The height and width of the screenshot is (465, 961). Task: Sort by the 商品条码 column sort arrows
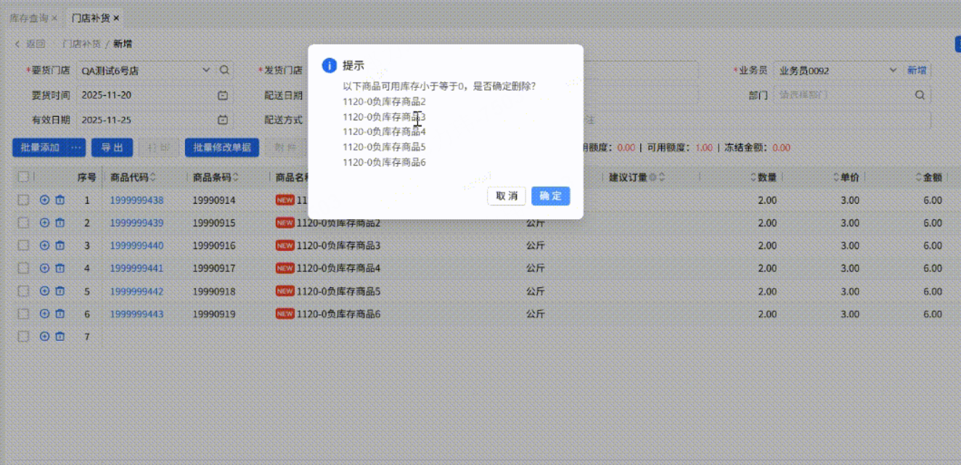tap(236, 177)
